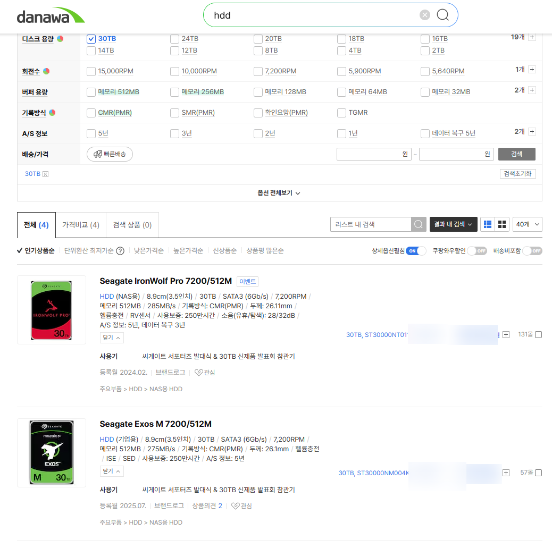Expand more 버퍼 용량 options with plus

coord(532,90)
